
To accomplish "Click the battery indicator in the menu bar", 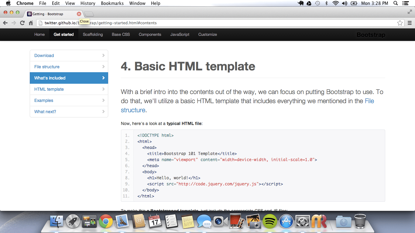I will pos(354,3).
